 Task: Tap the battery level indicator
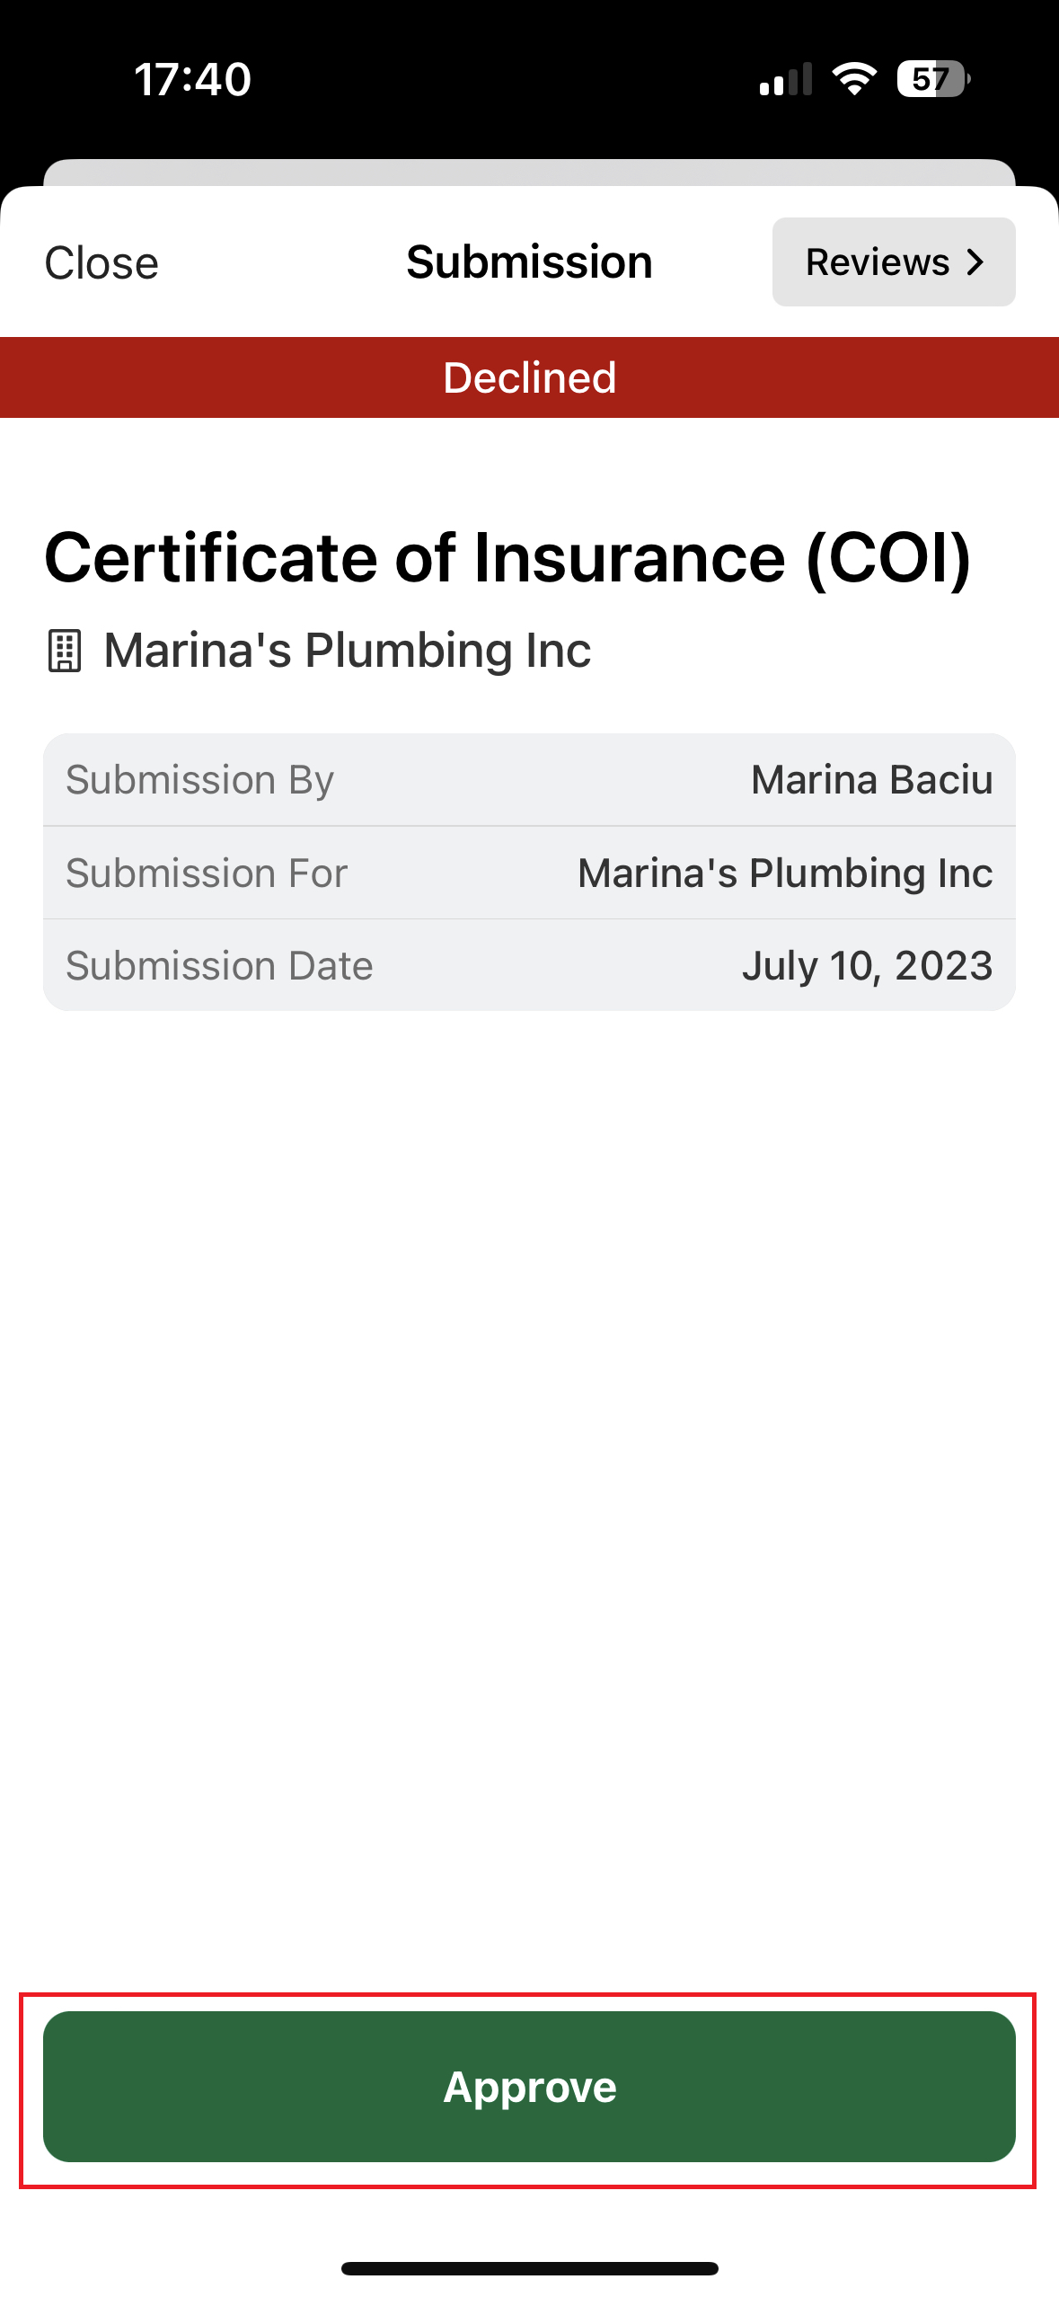tap(932, 79)
